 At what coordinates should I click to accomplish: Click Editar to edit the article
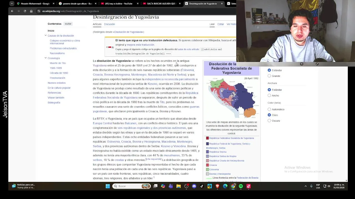tap(221, 24)
